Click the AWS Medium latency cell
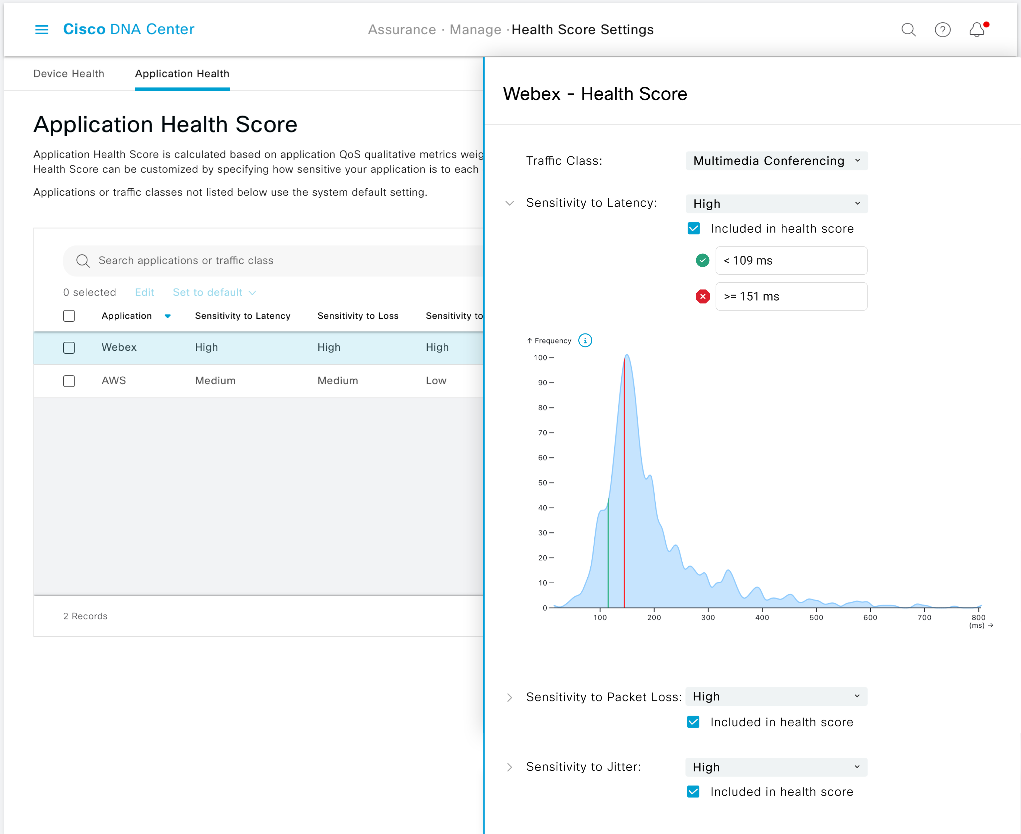 215,381
